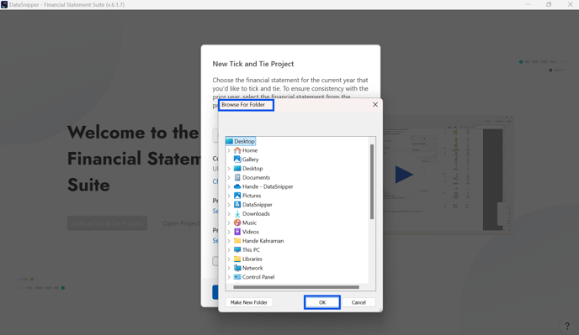The height and width of the screenshot is (335, 579).
Task: Select the Documents tree label
Action: coord(257,177)
